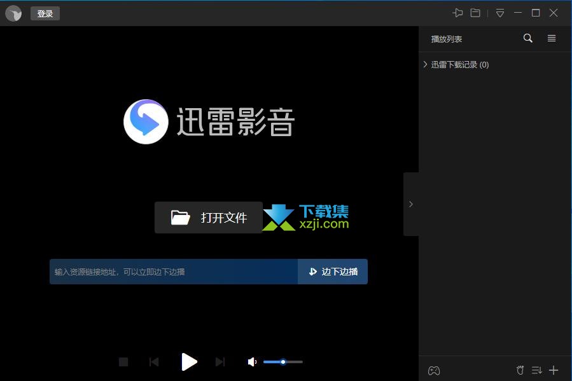The height and width of the screenshot is (381, 572).
Task: Clear playlist with the trash icon
Action: click(520, 370)
